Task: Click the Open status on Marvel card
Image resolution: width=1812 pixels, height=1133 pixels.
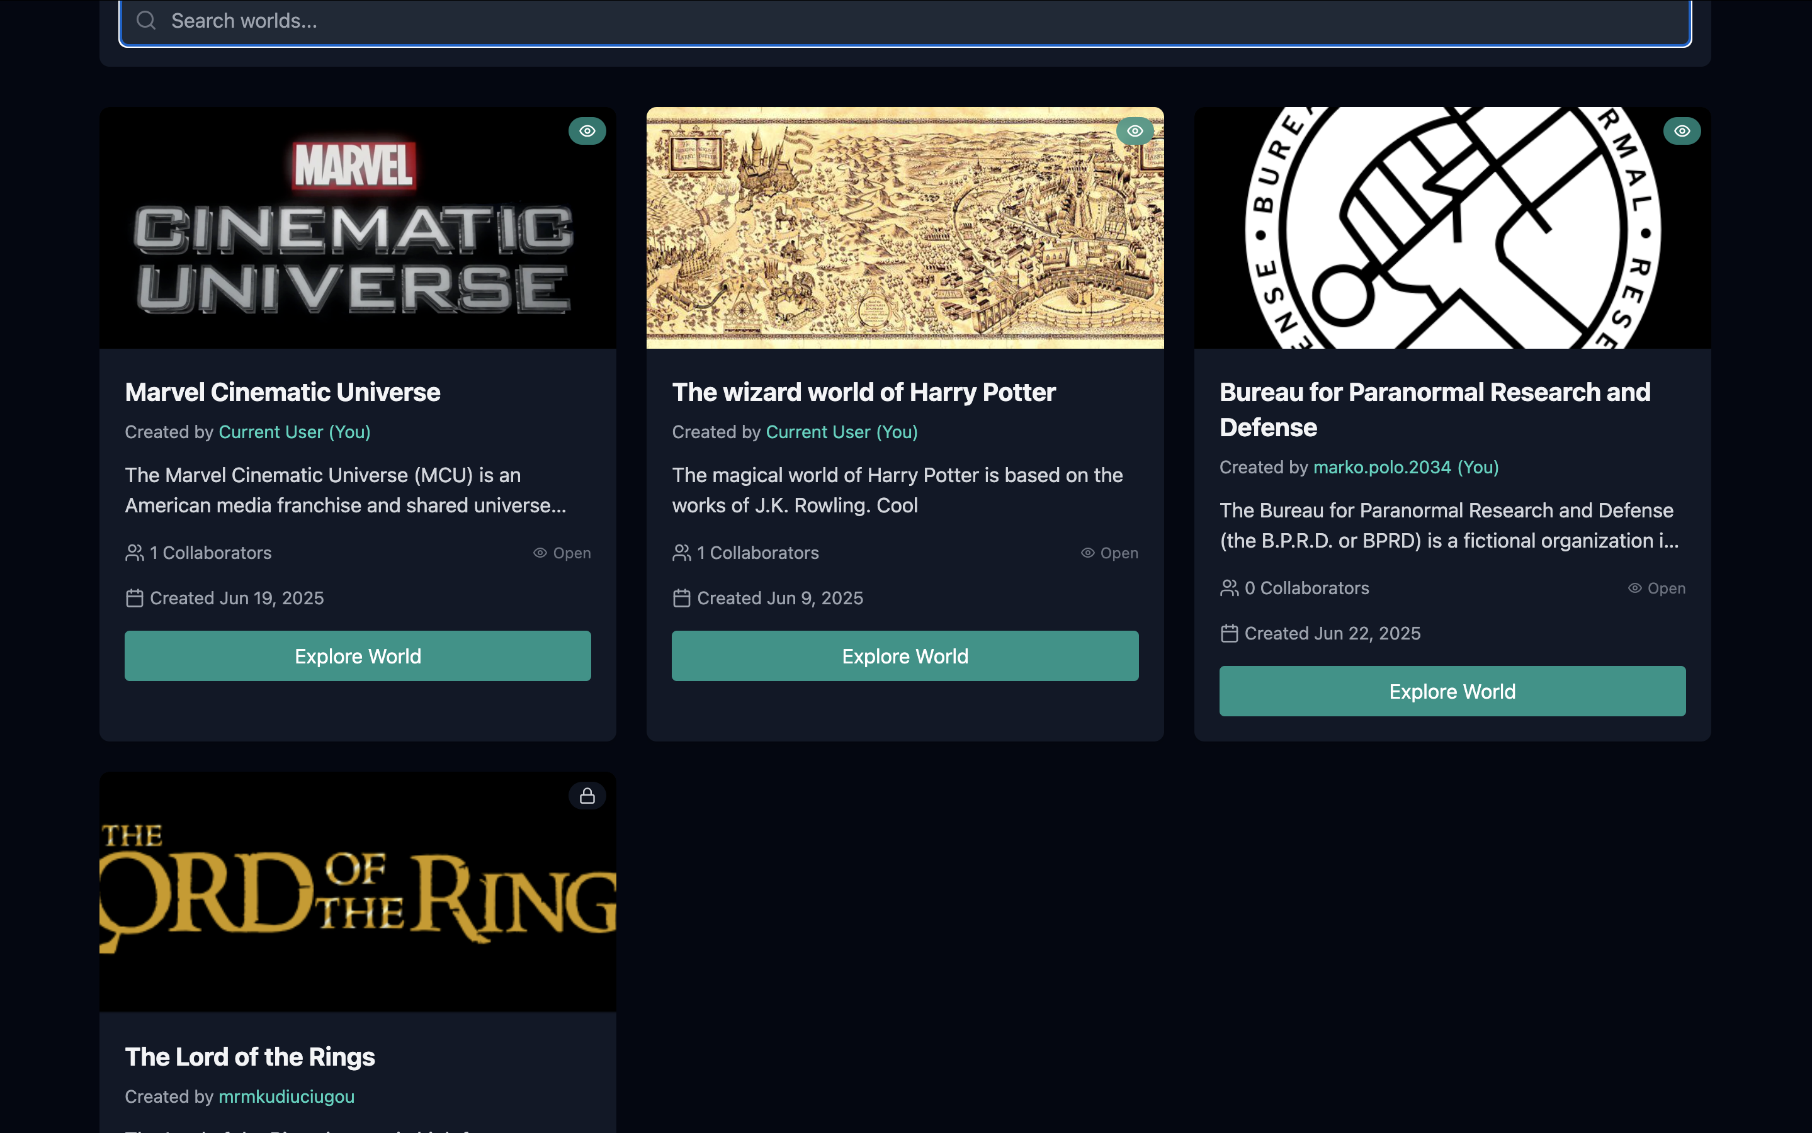Action: tap(562, 553)
